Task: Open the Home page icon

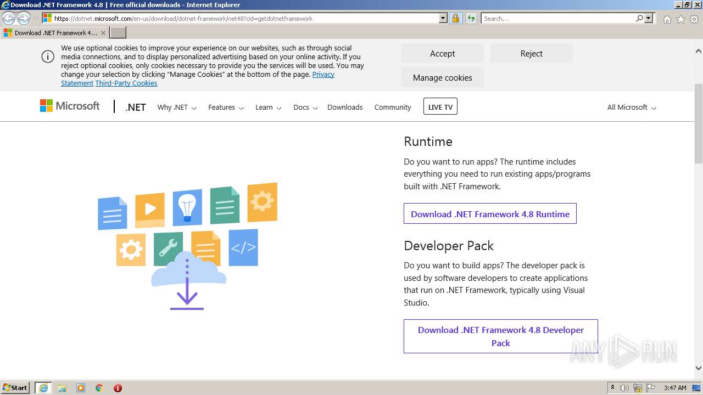Action: (667, 19)
